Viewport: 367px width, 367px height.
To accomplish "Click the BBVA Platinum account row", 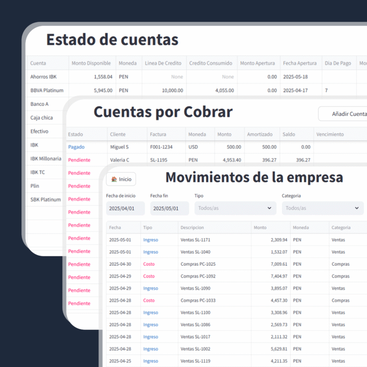I will pyautogui.click(x=47, y=91).
